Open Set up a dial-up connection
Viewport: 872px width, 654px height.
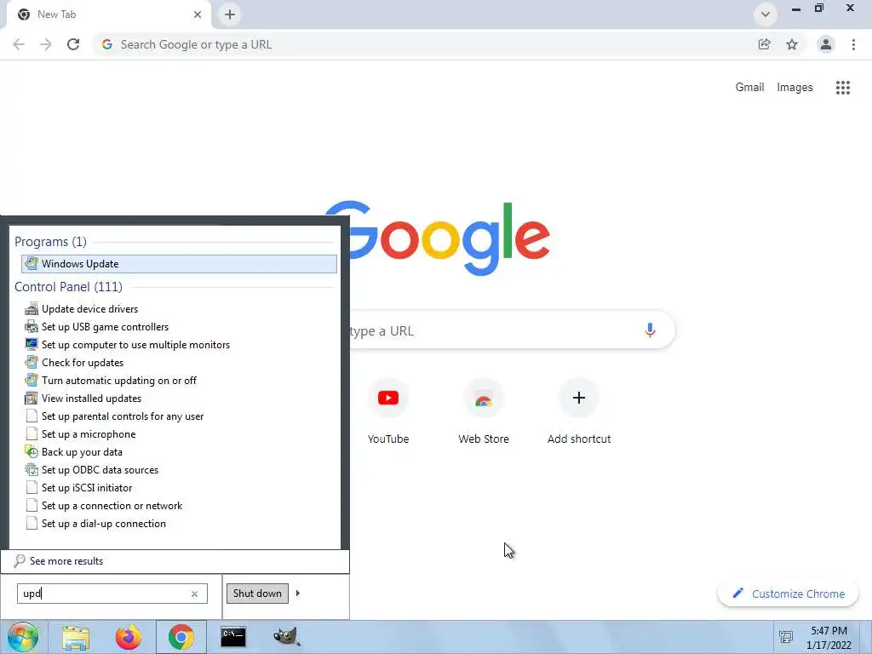[x=103, y=524]
